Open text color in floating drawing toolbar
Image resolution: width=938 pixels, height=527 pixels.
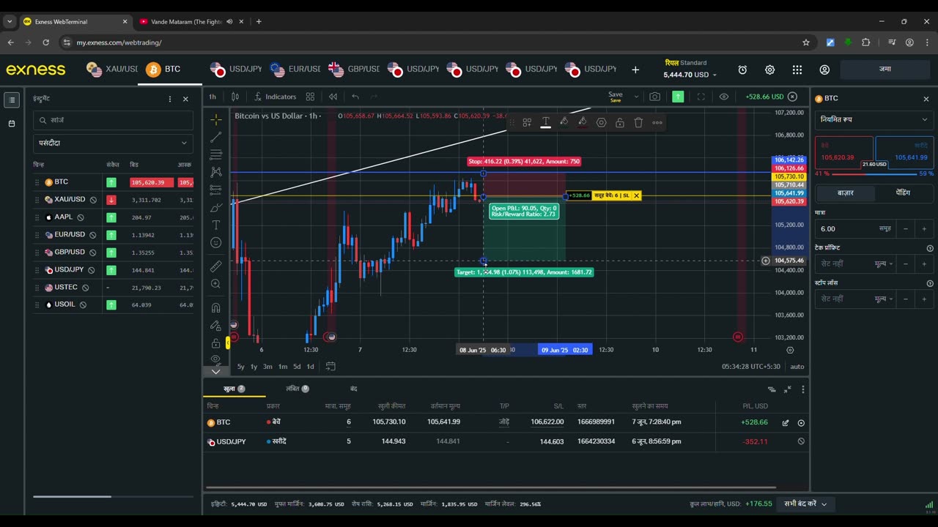(x=545, y=122)
